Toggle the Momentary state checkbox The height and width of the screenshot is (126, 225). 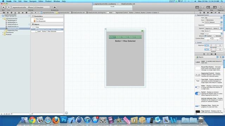pos(205,20)
